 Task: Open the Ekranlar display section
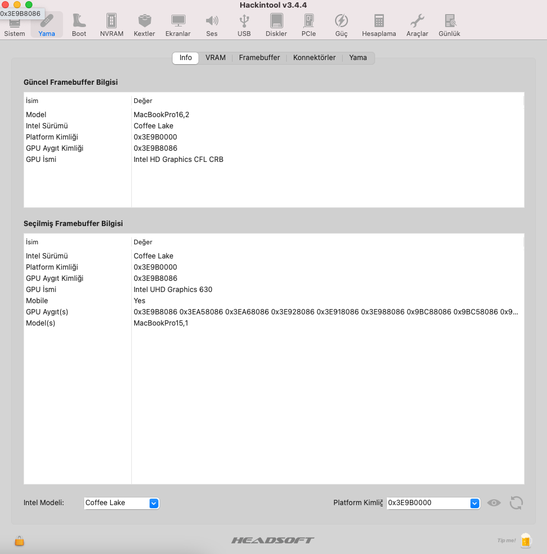point(178,25)
